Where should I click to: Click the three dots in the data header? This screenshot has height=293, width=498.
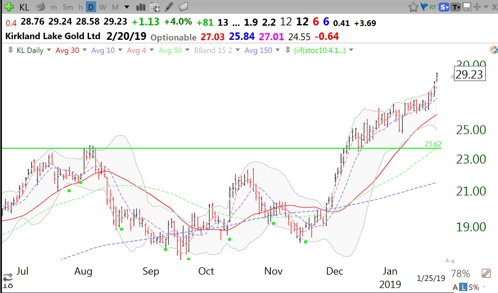pos(236,24)
